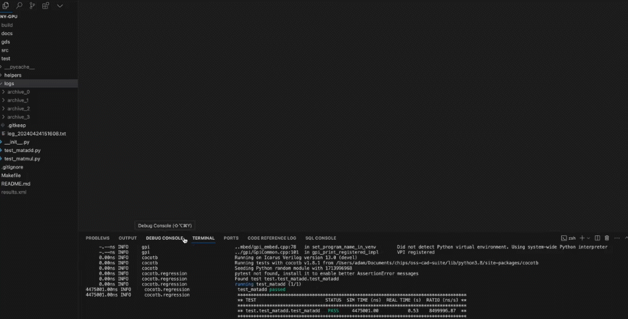
Task: Open terminal panel more actions ellipsis
Action: click(x=617, y=238)
